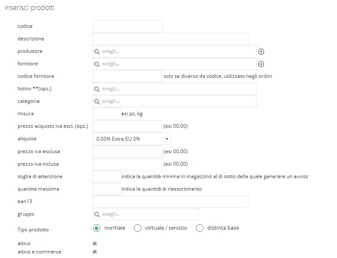Screen dimensions: 337x258
Task: Click the search icon in produttore field
Action: (x=97, y=52)
